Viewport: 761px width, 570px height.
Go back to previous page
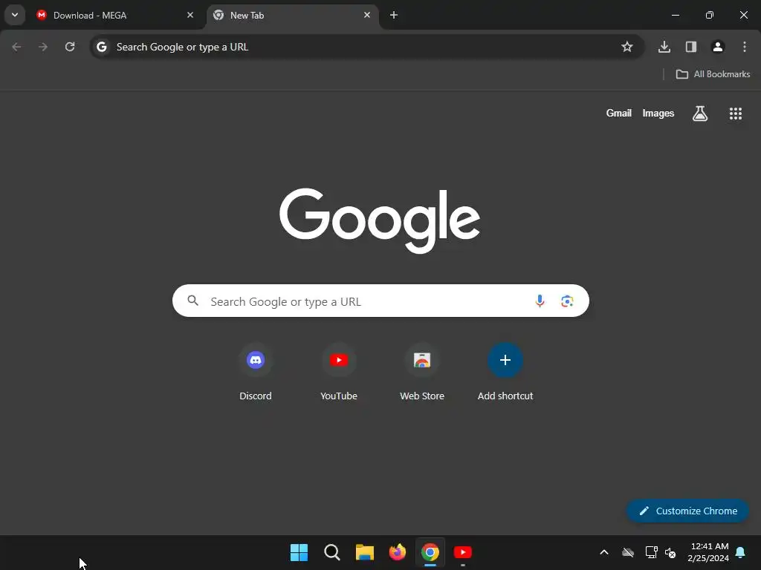[16, 47]
